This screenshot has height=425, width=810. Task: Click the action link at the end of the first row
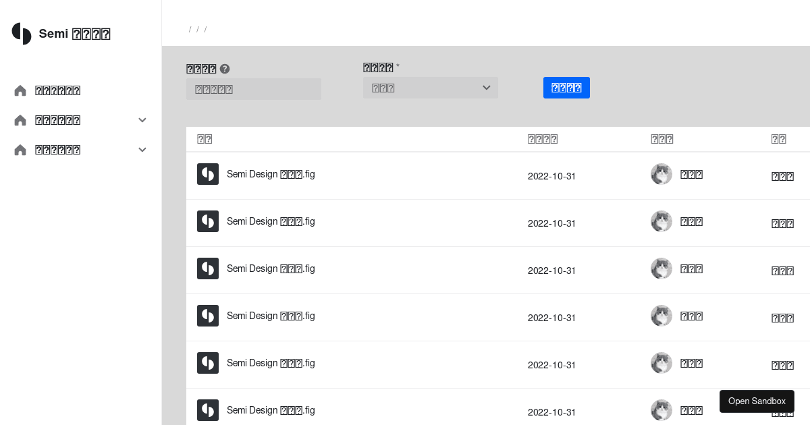(782, 176)
